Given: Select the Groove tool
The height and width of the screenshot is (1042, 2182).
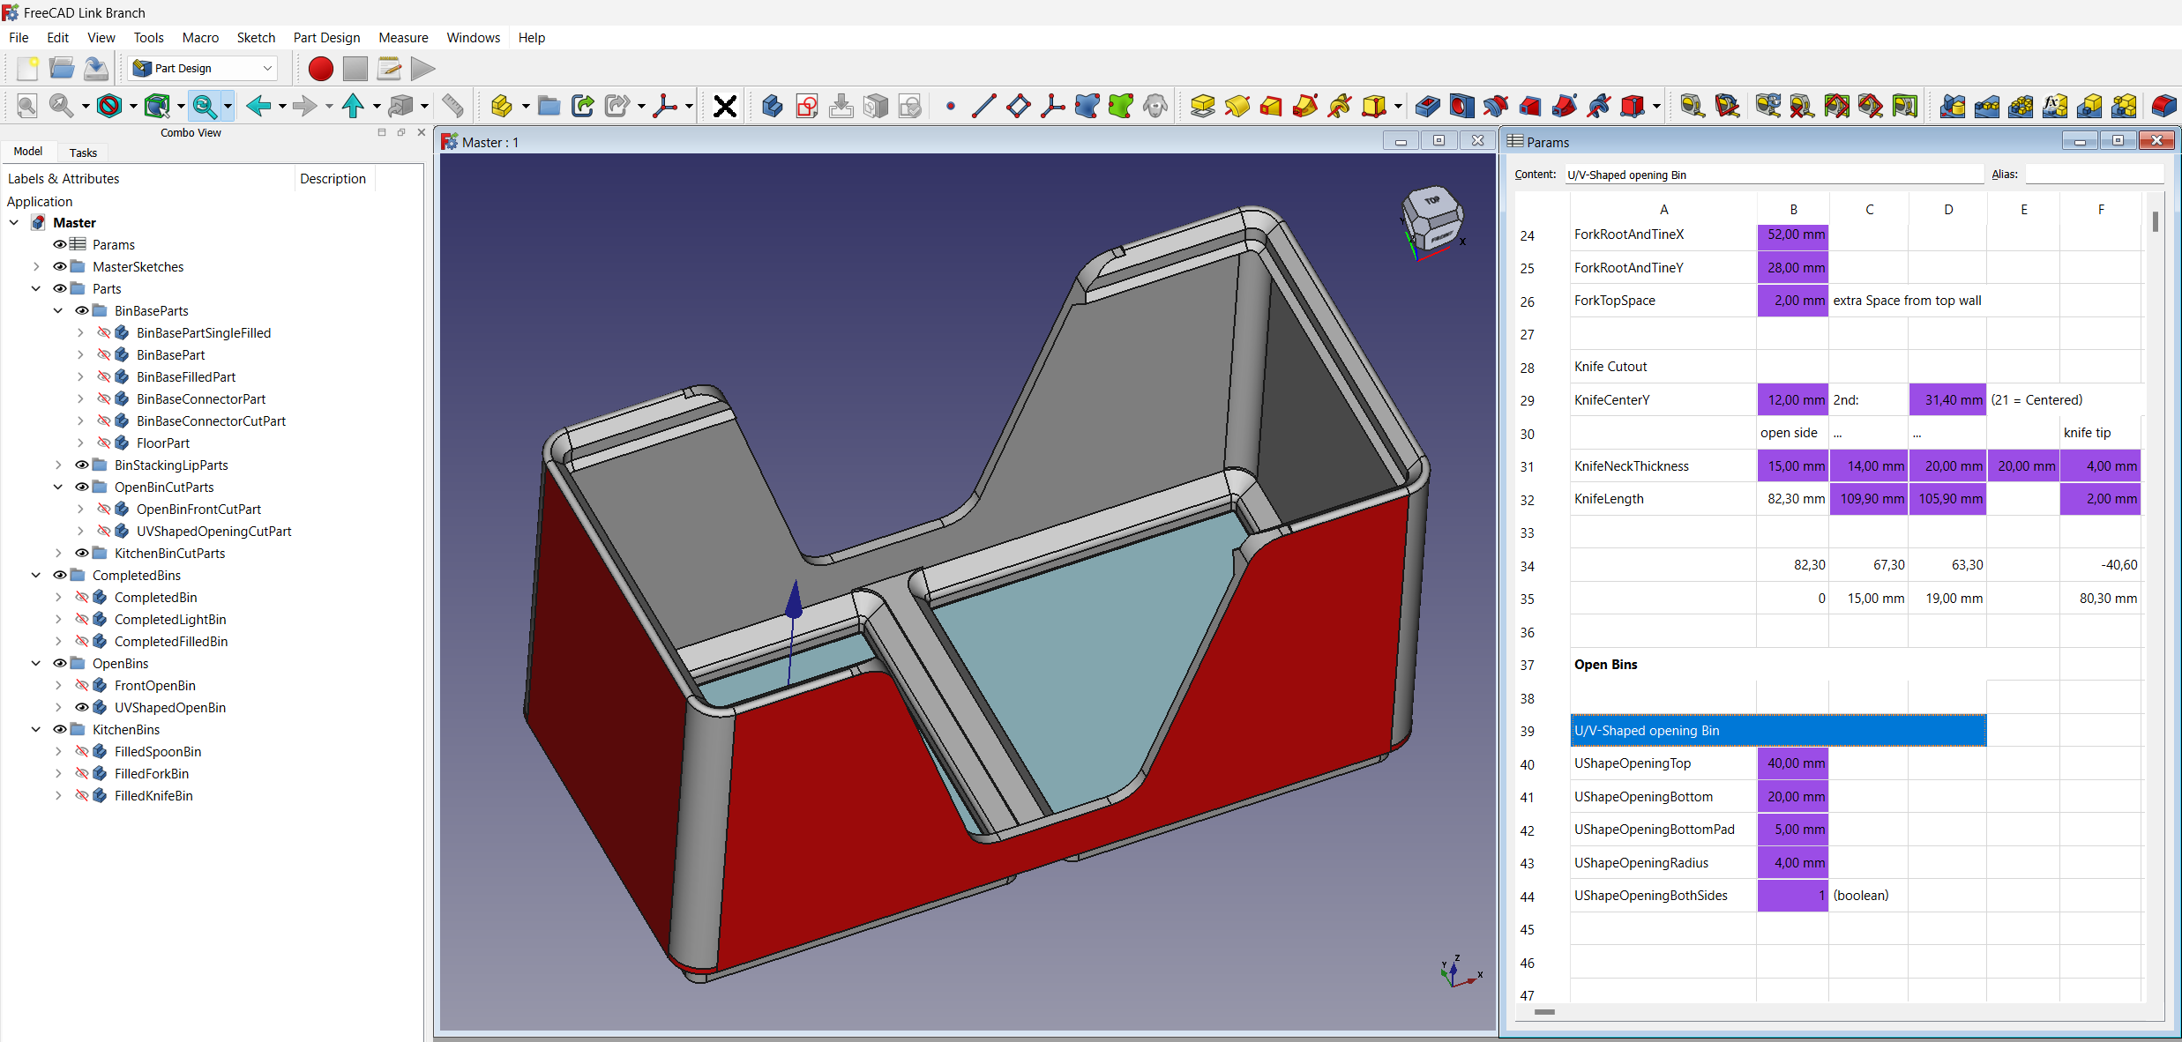Looking at the screenshot, I should [x=1496, y=106].
